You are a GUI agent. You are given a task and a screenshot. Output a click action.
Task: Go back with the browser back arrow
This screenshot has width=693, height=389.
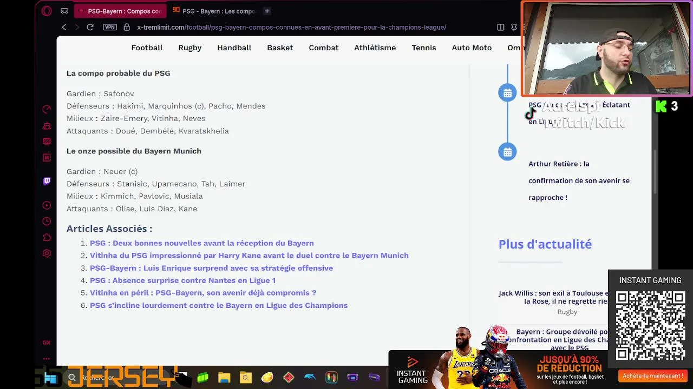[64, 27]
